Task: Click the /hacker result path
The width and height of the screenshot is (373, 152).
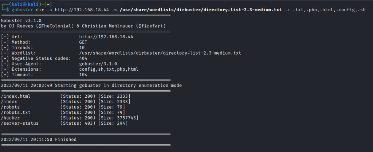Action: (11, 118)
